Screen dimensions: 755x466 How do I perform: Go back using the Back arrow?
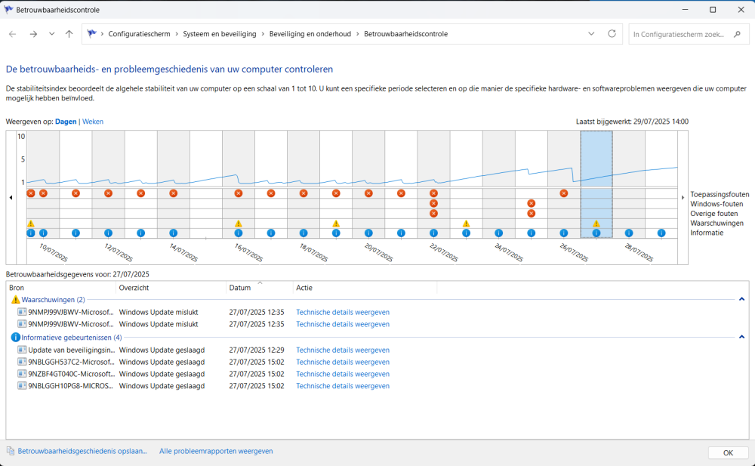coord(13,34)
